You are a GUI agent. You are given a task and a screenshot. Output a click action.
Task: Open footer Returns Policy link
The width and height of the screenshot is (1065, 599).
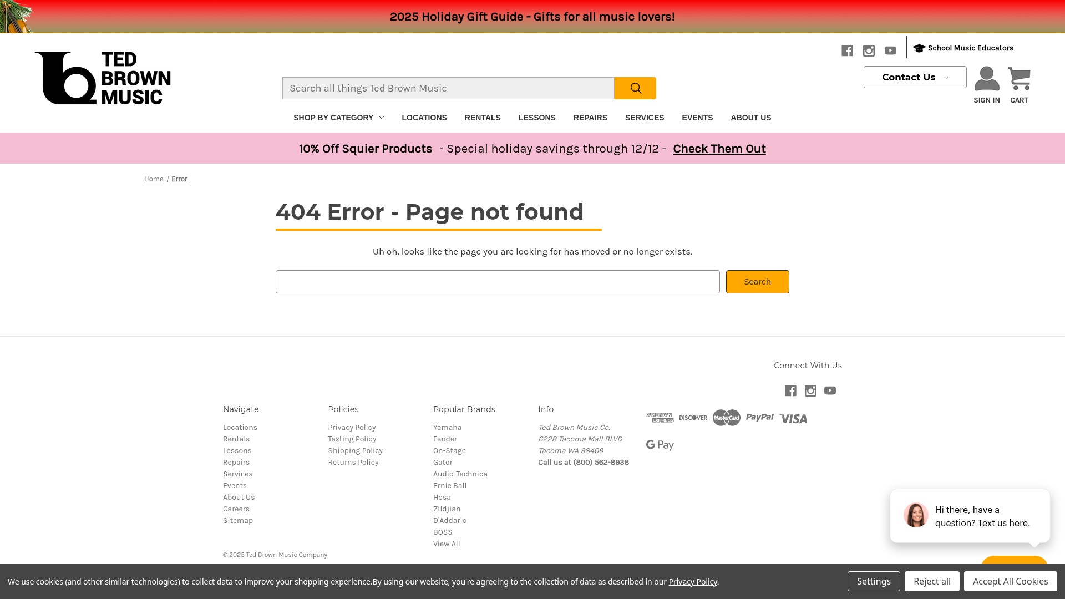(x=353, y=463)
